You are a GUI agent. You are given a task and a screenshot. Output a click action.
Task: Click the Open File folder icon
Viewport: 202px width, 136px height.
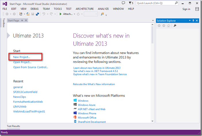28,14
